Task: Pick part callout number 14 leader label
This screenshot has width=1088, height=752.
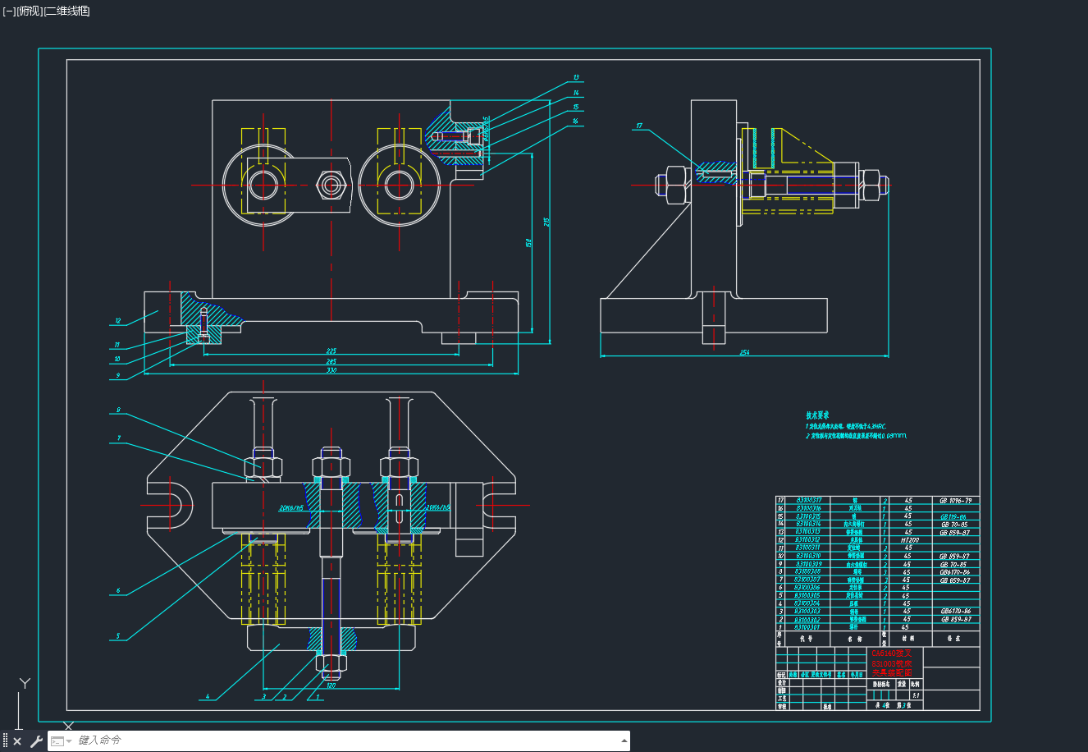Action: click(x=576, y=93)
